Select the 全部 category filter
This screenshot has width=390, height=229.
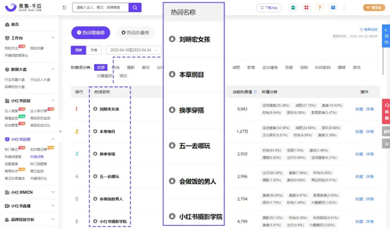(x=101, y=68)
